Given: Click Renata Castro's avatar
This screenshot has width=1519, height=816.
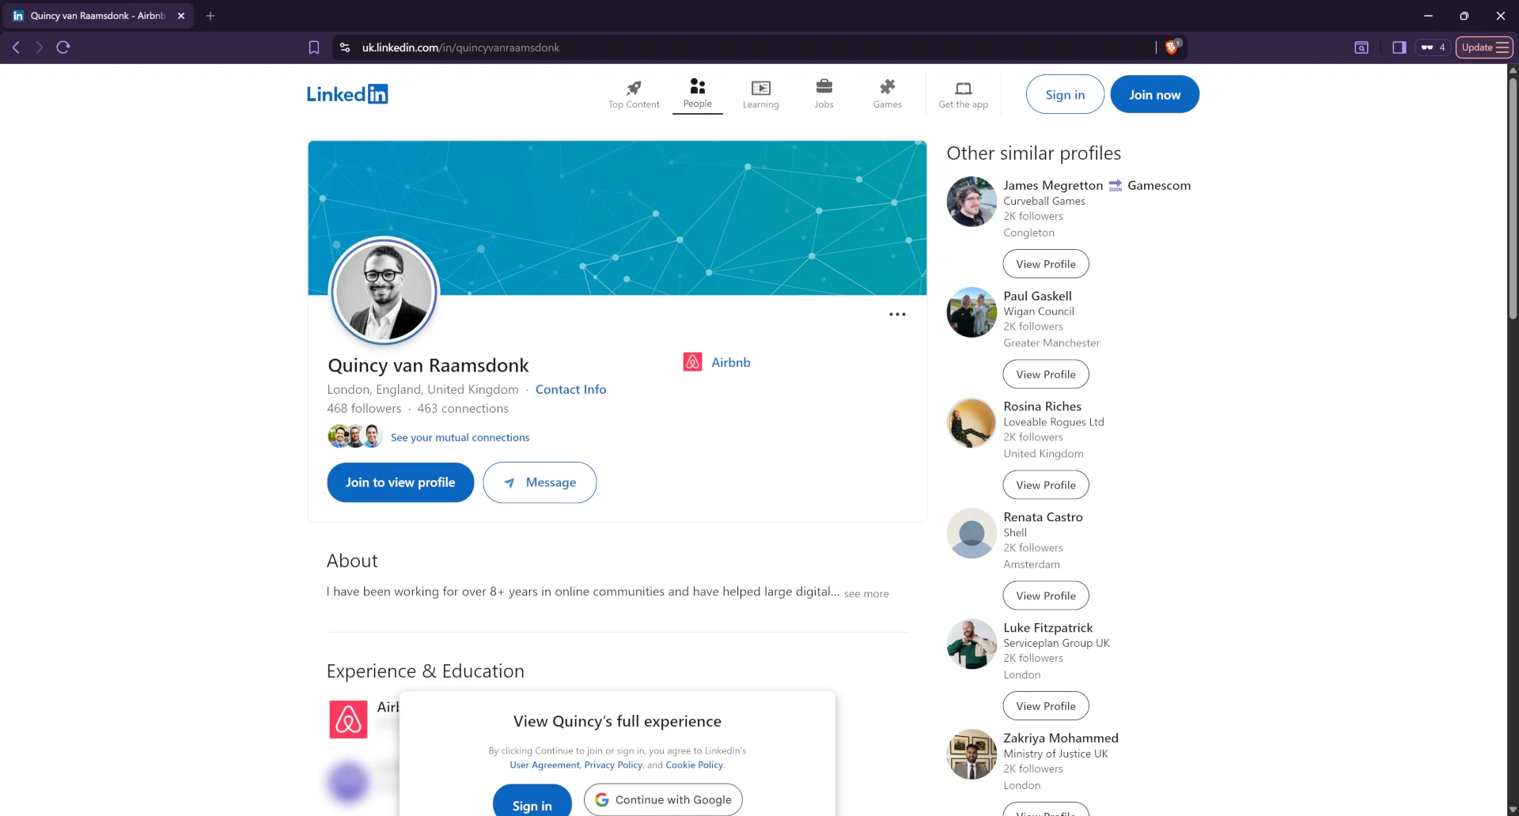Looking at the screenshot, I should click(972, 534).
